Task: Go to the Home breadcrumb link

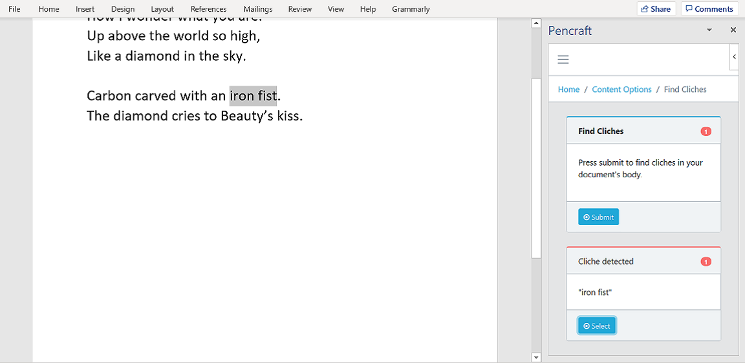Action: [x=568, y=89]
